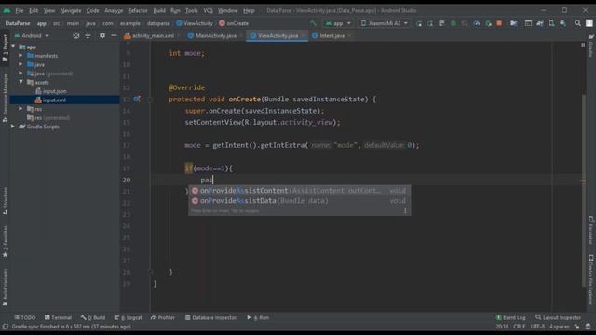Open the Profiler tool window

pyautogui.click(x=163, y=317)
